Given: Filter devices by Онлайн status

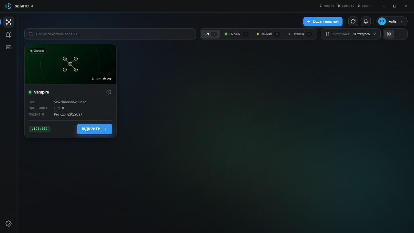Looking at the screenshot, I should coord(236,34).
